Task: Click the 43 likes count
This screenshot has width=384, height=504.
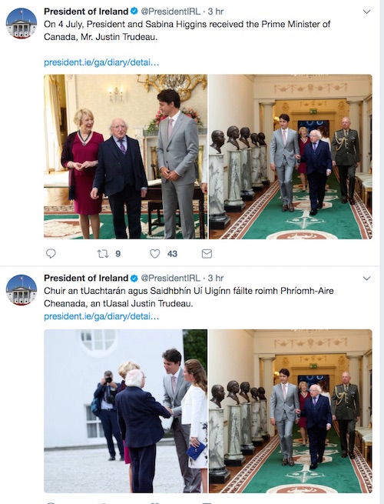Action: click(x=172, y=254)
